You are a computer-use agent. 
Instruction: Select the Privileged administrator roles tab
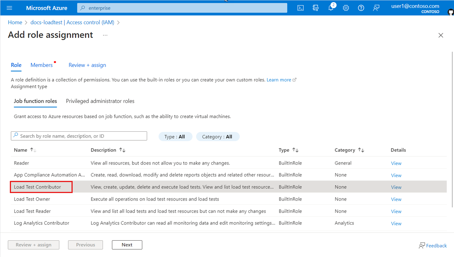click(x=100, y=101)
